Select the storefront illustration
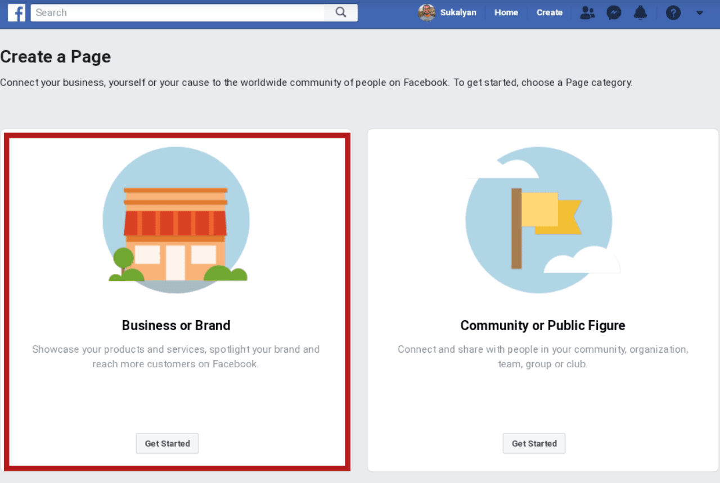This screenshot has width=720, height=483. pyautogui.click(x=176, y=220)
